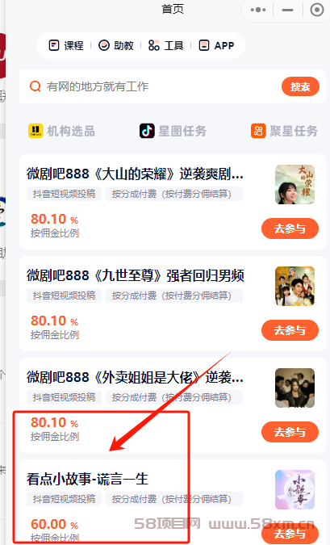Open the 看点小故事 cover thumbnail
Screen dimensions: 330x545
click(x=294, y=490)
